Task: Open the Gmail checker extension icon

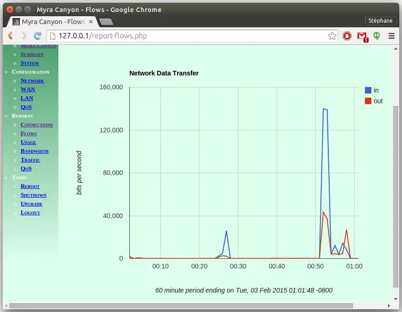Action: 362,37
